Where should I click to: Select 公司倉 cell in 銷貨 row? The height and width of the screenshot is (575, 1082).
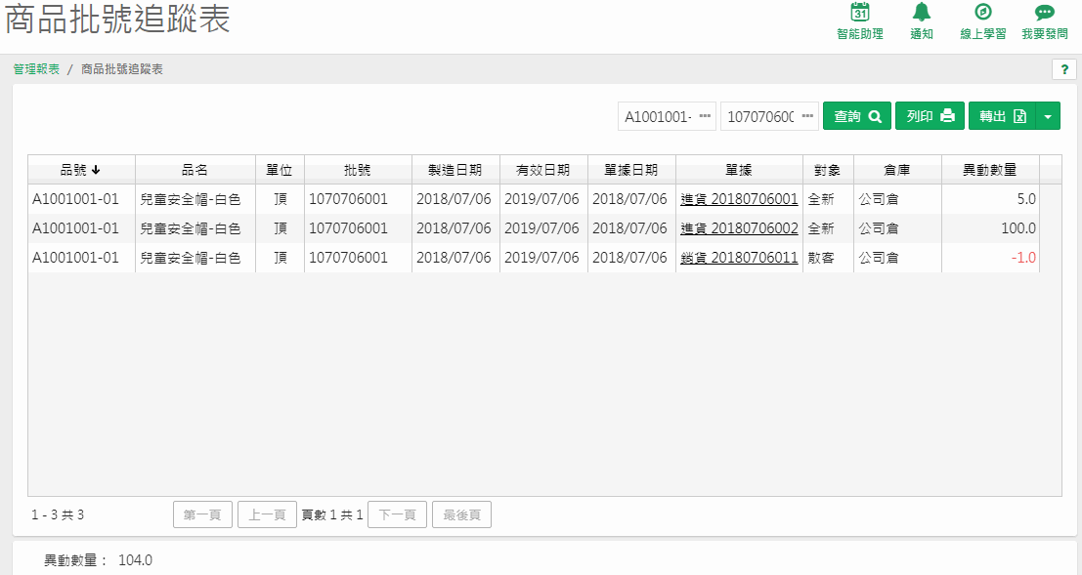[897, 258]
